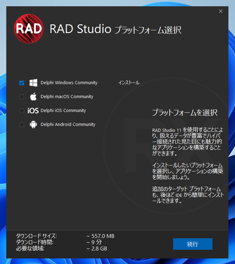This screenshot has height=264, width=235.
Task: Check the Delphi Android Community checkbox
Action: point(22,125)
